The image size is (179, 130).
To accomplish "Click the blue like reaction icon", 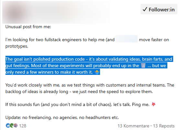I will (x=8, y=125).
